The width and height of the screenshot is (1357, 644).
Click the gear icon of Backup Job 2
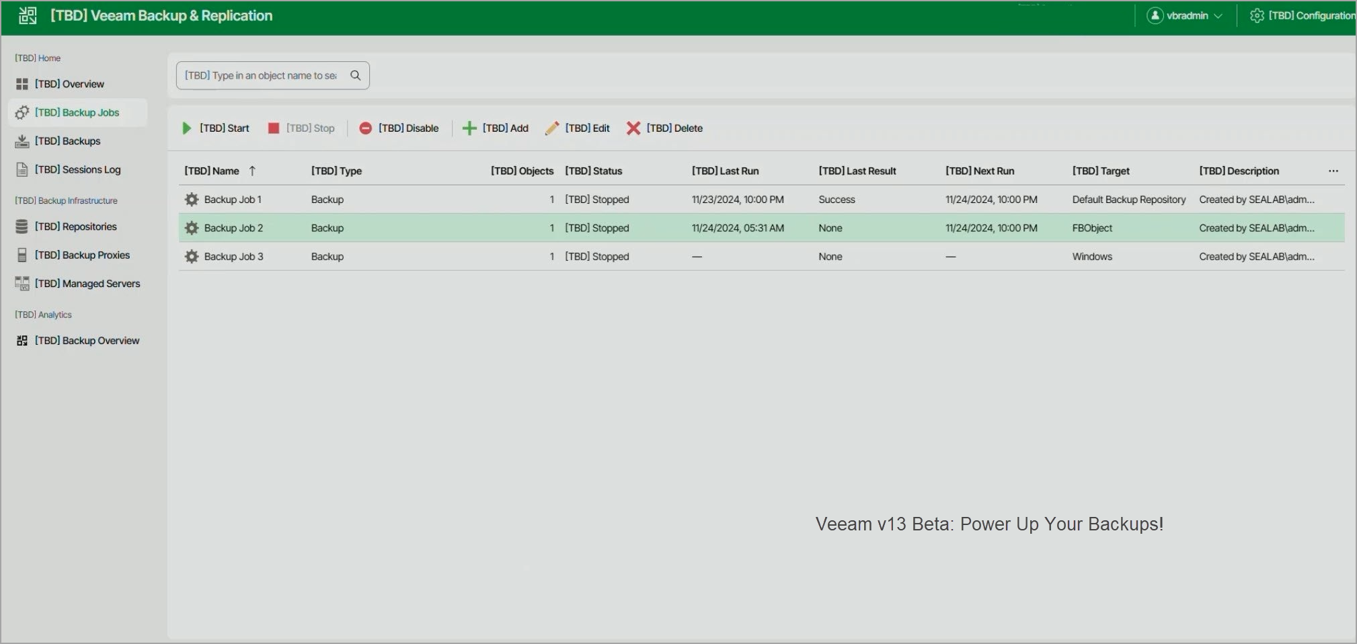pyautogui.click(x=192, y=228)
